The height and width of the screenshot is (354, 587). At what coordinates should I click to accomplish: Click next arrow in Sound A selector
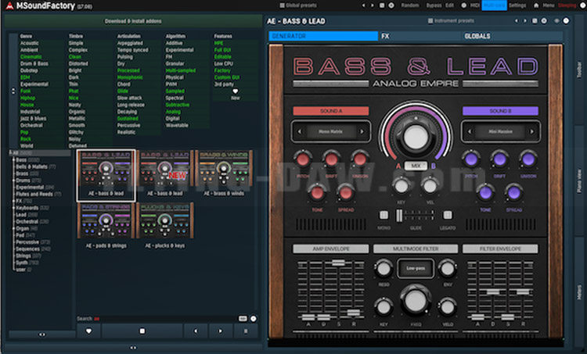point(362,131)
